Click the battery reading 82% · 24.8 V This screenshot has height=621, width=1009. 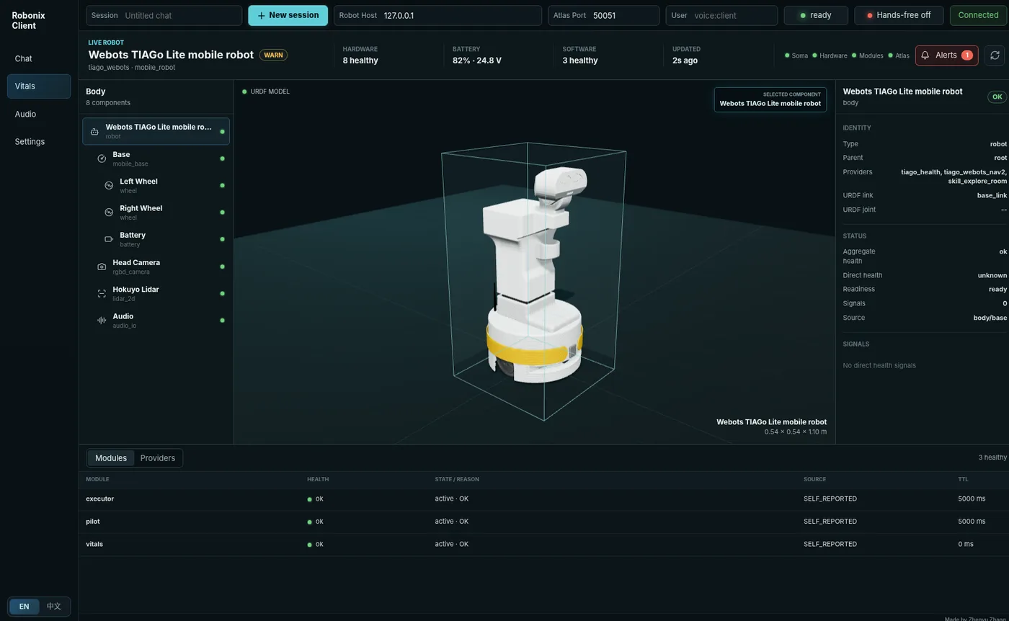[477, 61]
